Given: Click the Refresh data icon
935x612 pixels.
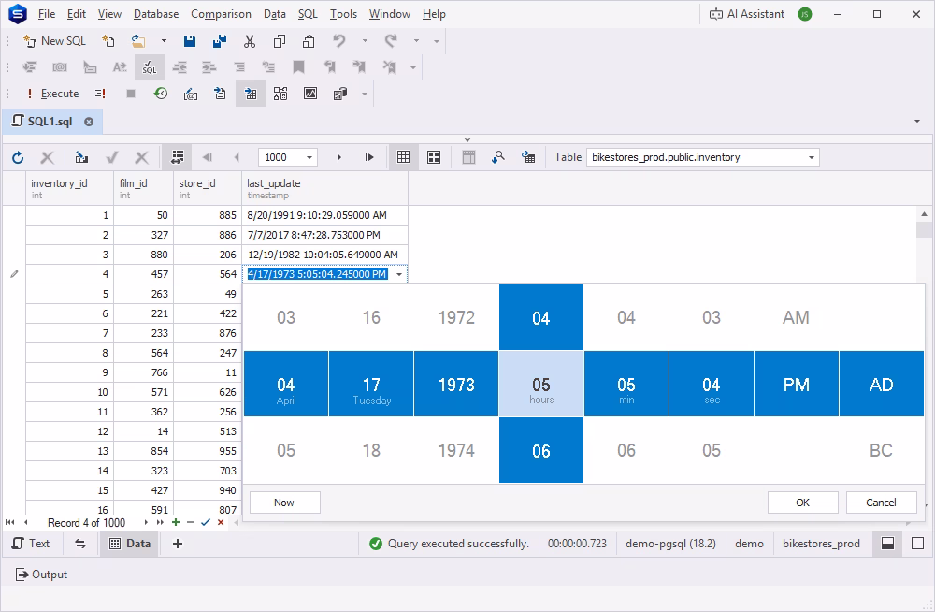Looking at the screenshot, I should point(18,157).
